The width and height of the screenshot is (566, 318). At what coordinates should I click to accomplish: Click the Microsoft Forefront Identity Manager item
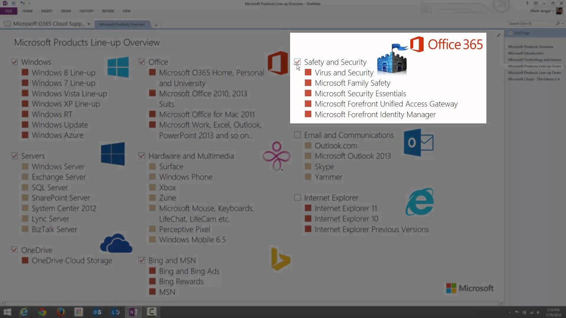pos(375,114)
